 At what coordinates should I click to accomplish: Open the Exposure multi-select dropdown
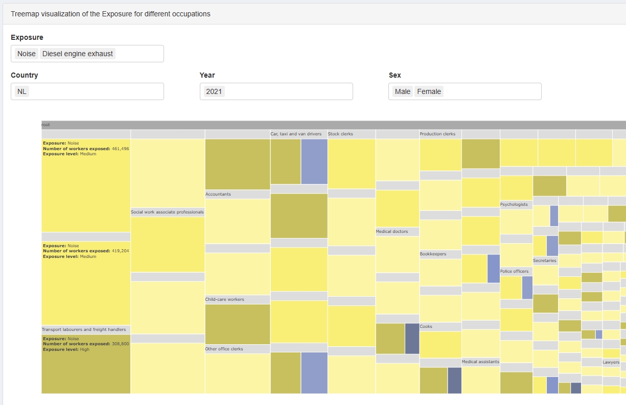(x=87, y=54)
